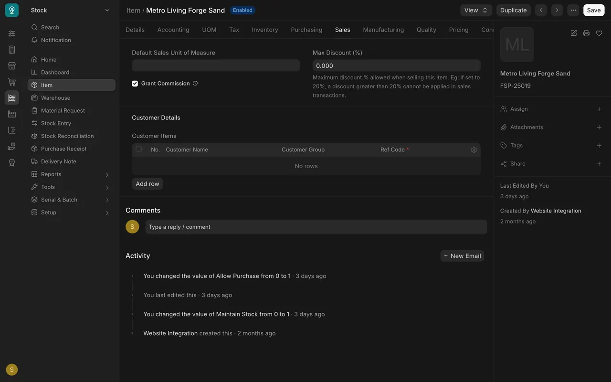Click the New Email button
This screenshot has height=382, width=611.
coord(462,256)
